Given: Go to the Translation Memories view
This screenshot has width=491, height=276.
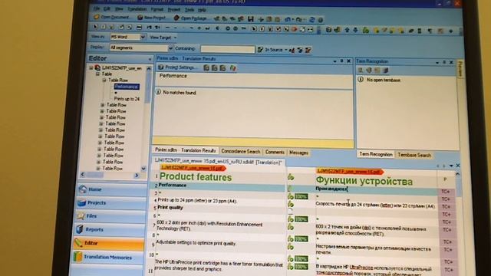Looking at the screenshot, I should pyautogui.click(x=108, y=258).
